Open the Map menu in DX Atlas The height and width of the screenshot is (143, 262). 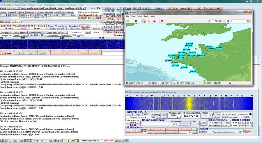(140, 17)
